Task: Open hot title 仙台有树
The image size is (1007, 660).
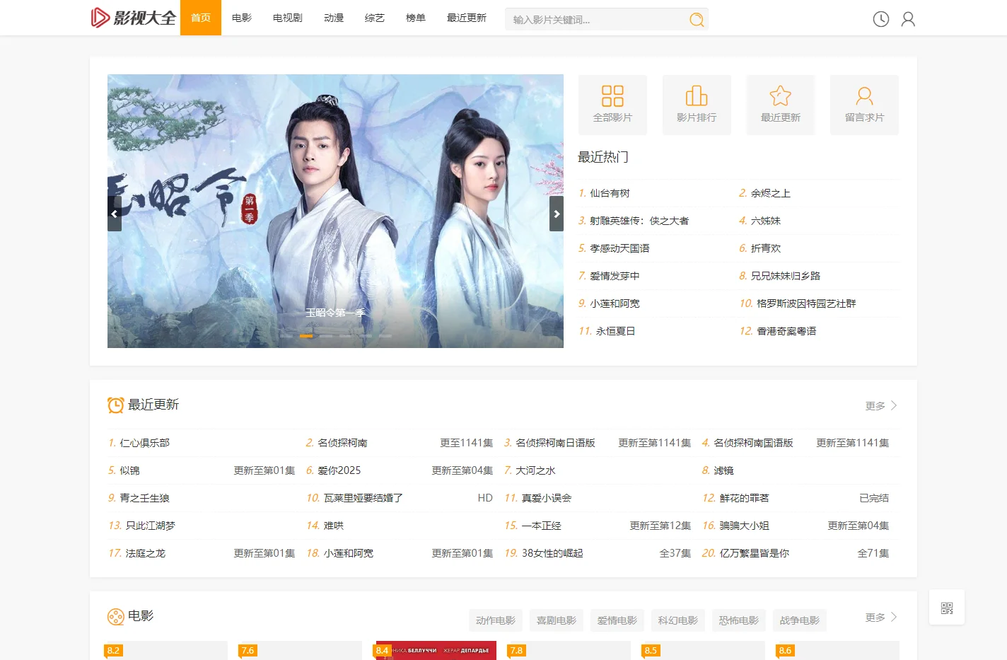Action: (x=610, y=193)
